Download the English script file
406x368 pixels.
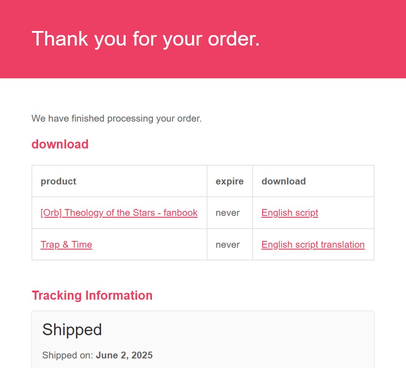[290, 213]
